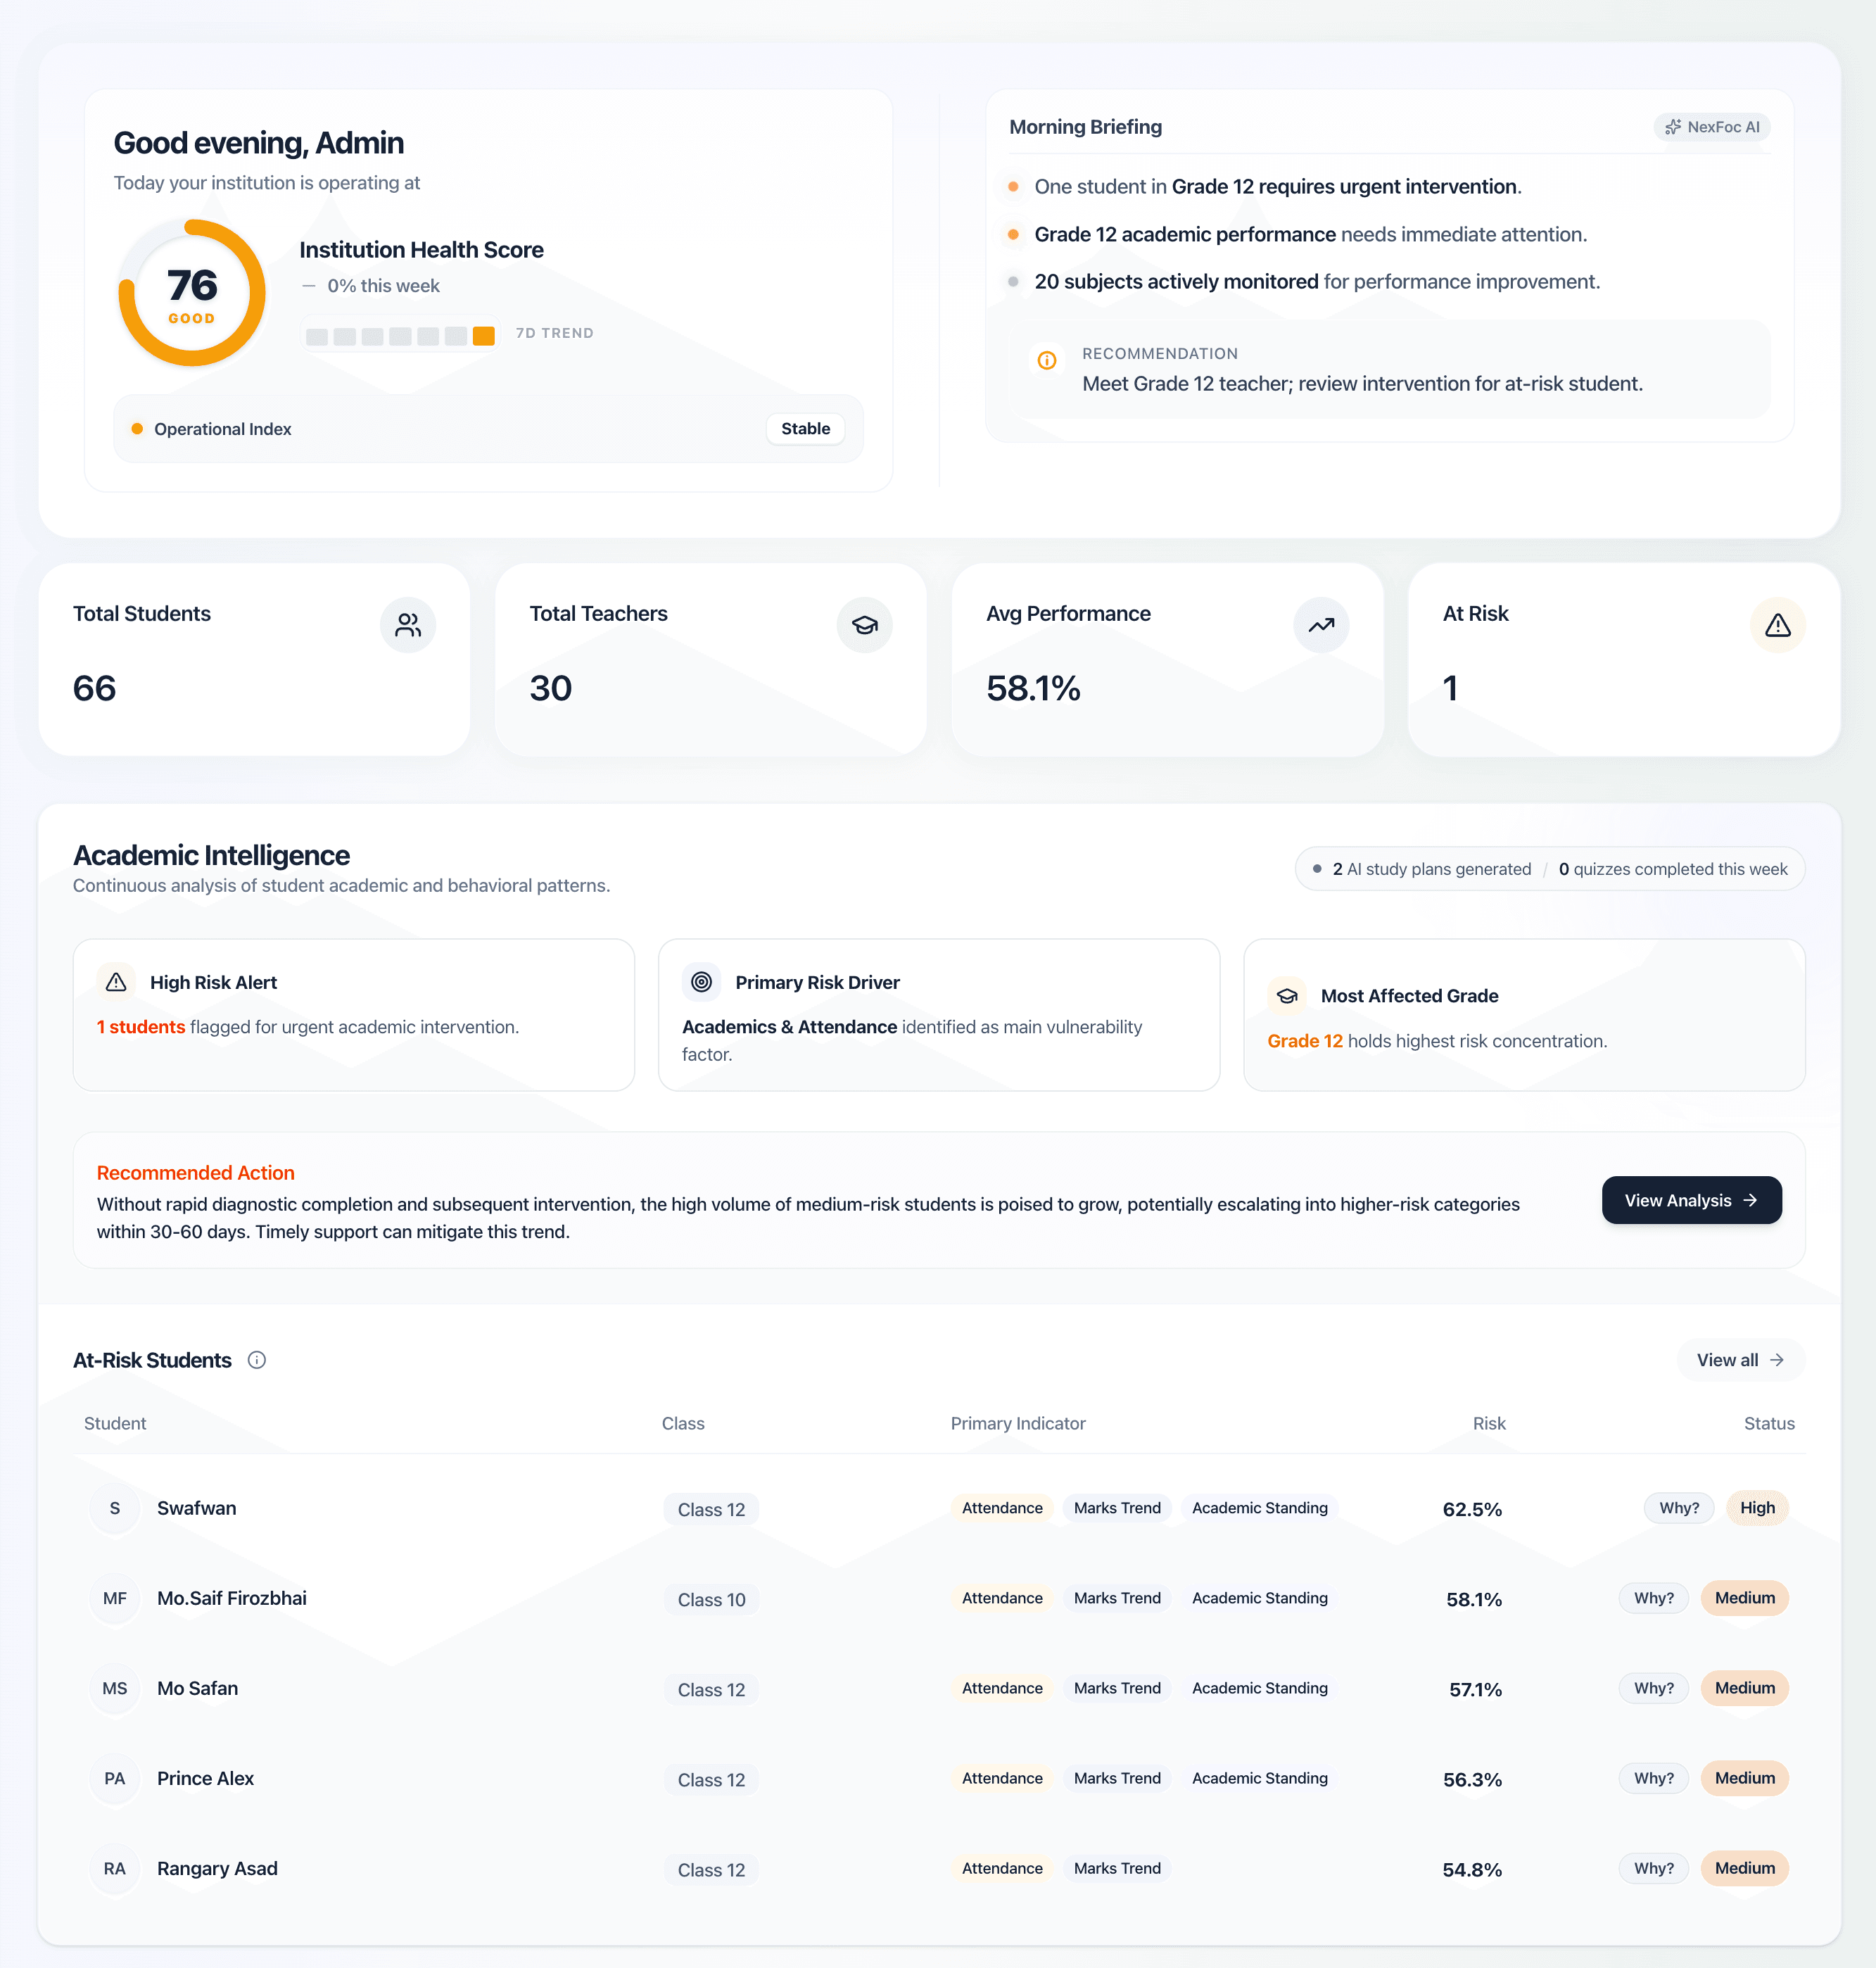The width and height of the screenshot is (1876, 1968).
Task: Select the Total Teachers value 30
Action: (x=551, y=688)
